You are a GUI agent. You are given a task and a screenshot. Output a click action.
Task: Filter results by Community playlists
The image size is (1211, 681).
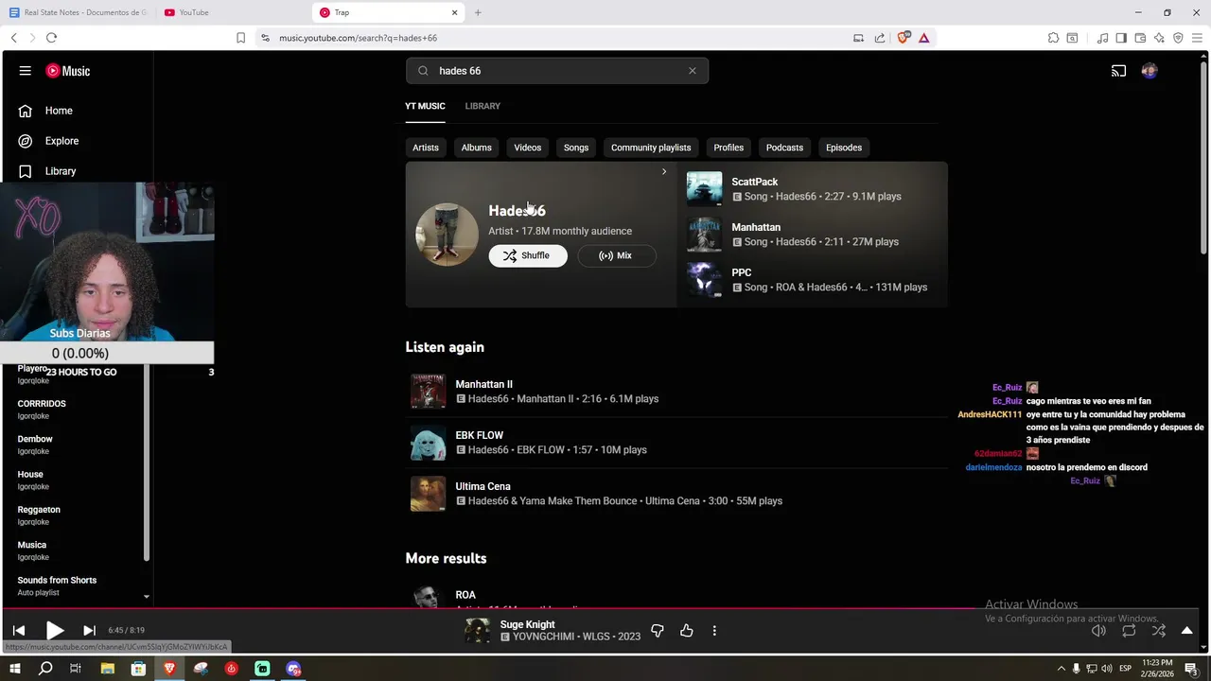coord(651,148)
